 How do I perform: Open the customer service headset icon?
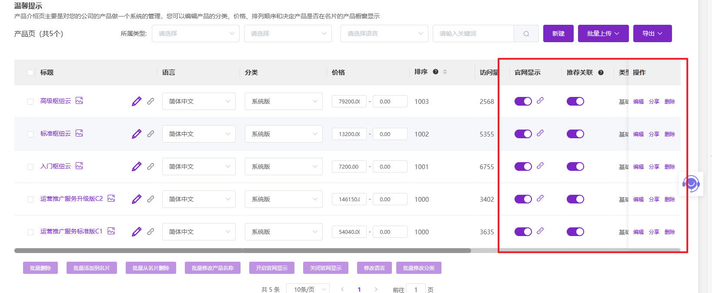[691, 183]
